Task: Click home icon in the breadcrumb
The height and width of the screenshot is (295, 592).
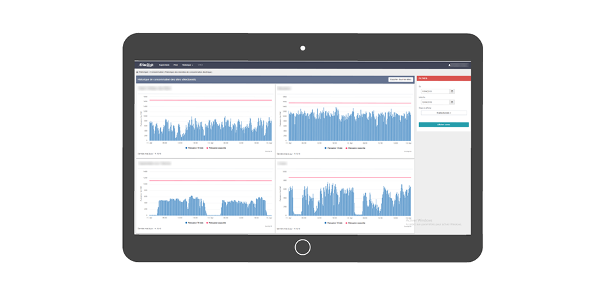Action: coord(137,72)
